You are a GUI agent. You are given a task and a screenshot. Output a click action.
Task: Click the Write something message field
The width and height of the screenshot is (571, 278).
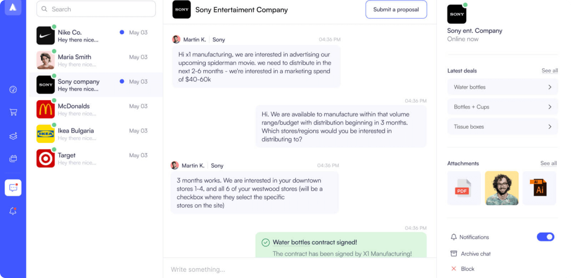point(300,269)
